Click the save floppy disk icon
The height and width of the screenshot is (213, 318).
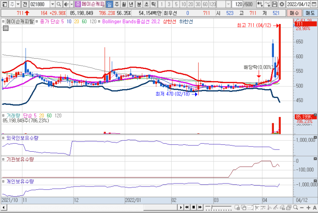pos(274,4)
